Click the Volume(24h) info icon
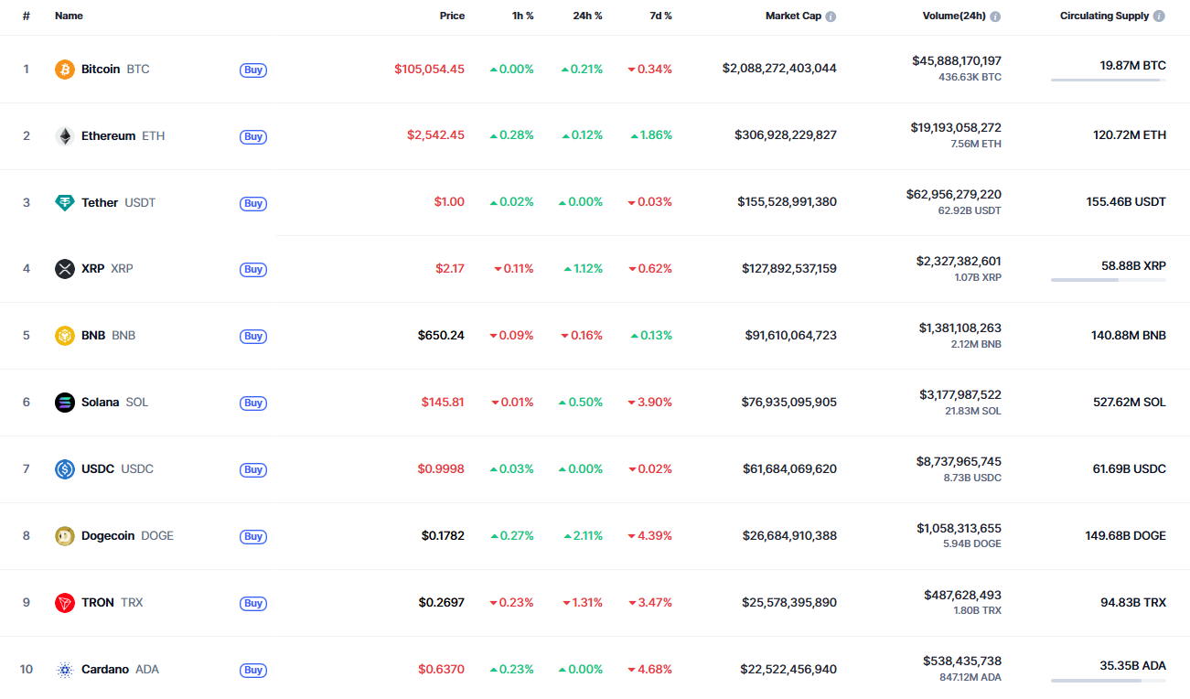The image size is (1190, 699). pyautogui.click(x=995, y=16)
